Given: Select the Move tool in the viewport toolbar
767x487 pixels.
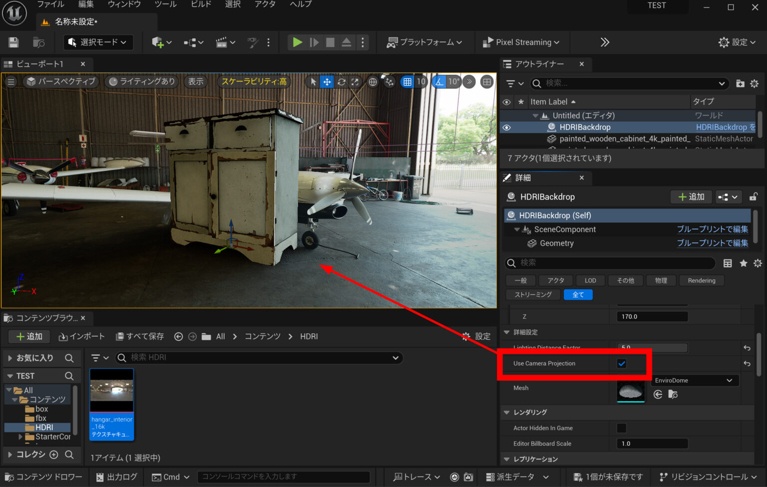Looking at the screenshot, I should click(x=327, y=81).
